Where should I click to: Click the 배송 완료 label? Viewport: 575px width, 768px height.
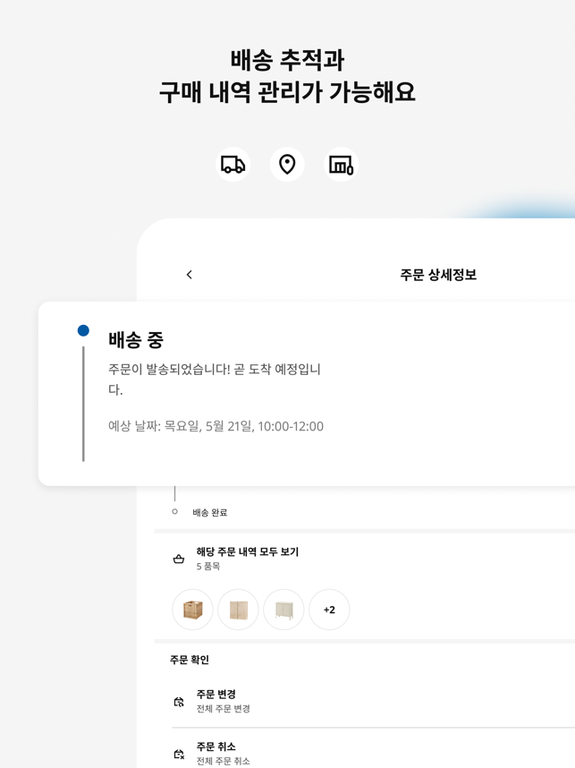click(210, 512)
